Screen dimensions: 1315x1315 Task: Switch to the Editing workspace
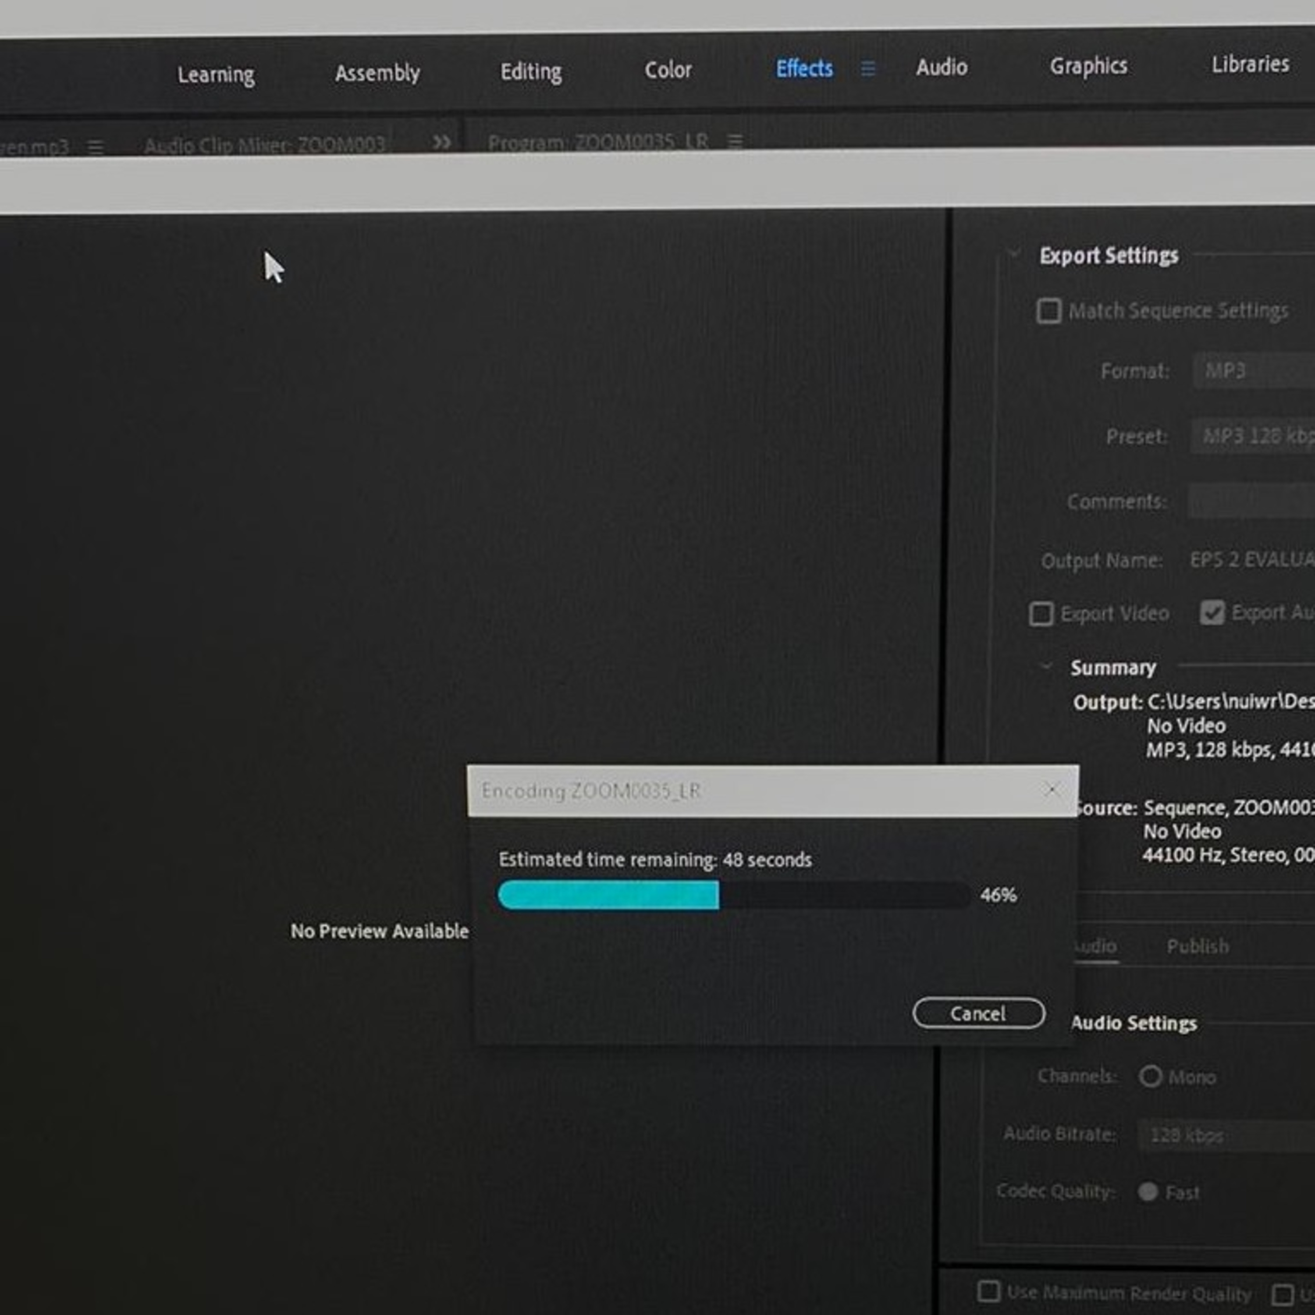[531, 71]
